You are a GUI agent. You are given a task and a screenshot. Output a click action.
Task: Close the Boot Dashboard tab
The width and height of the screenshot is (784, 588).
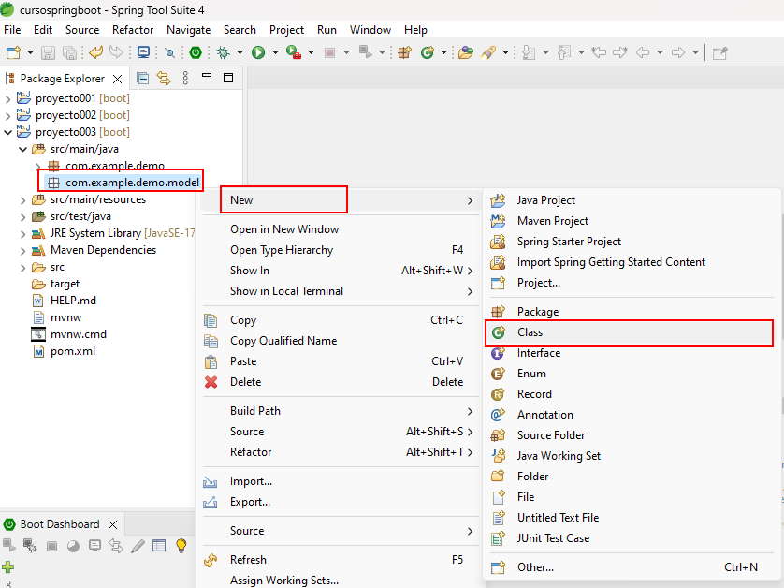tap(113, 524)
